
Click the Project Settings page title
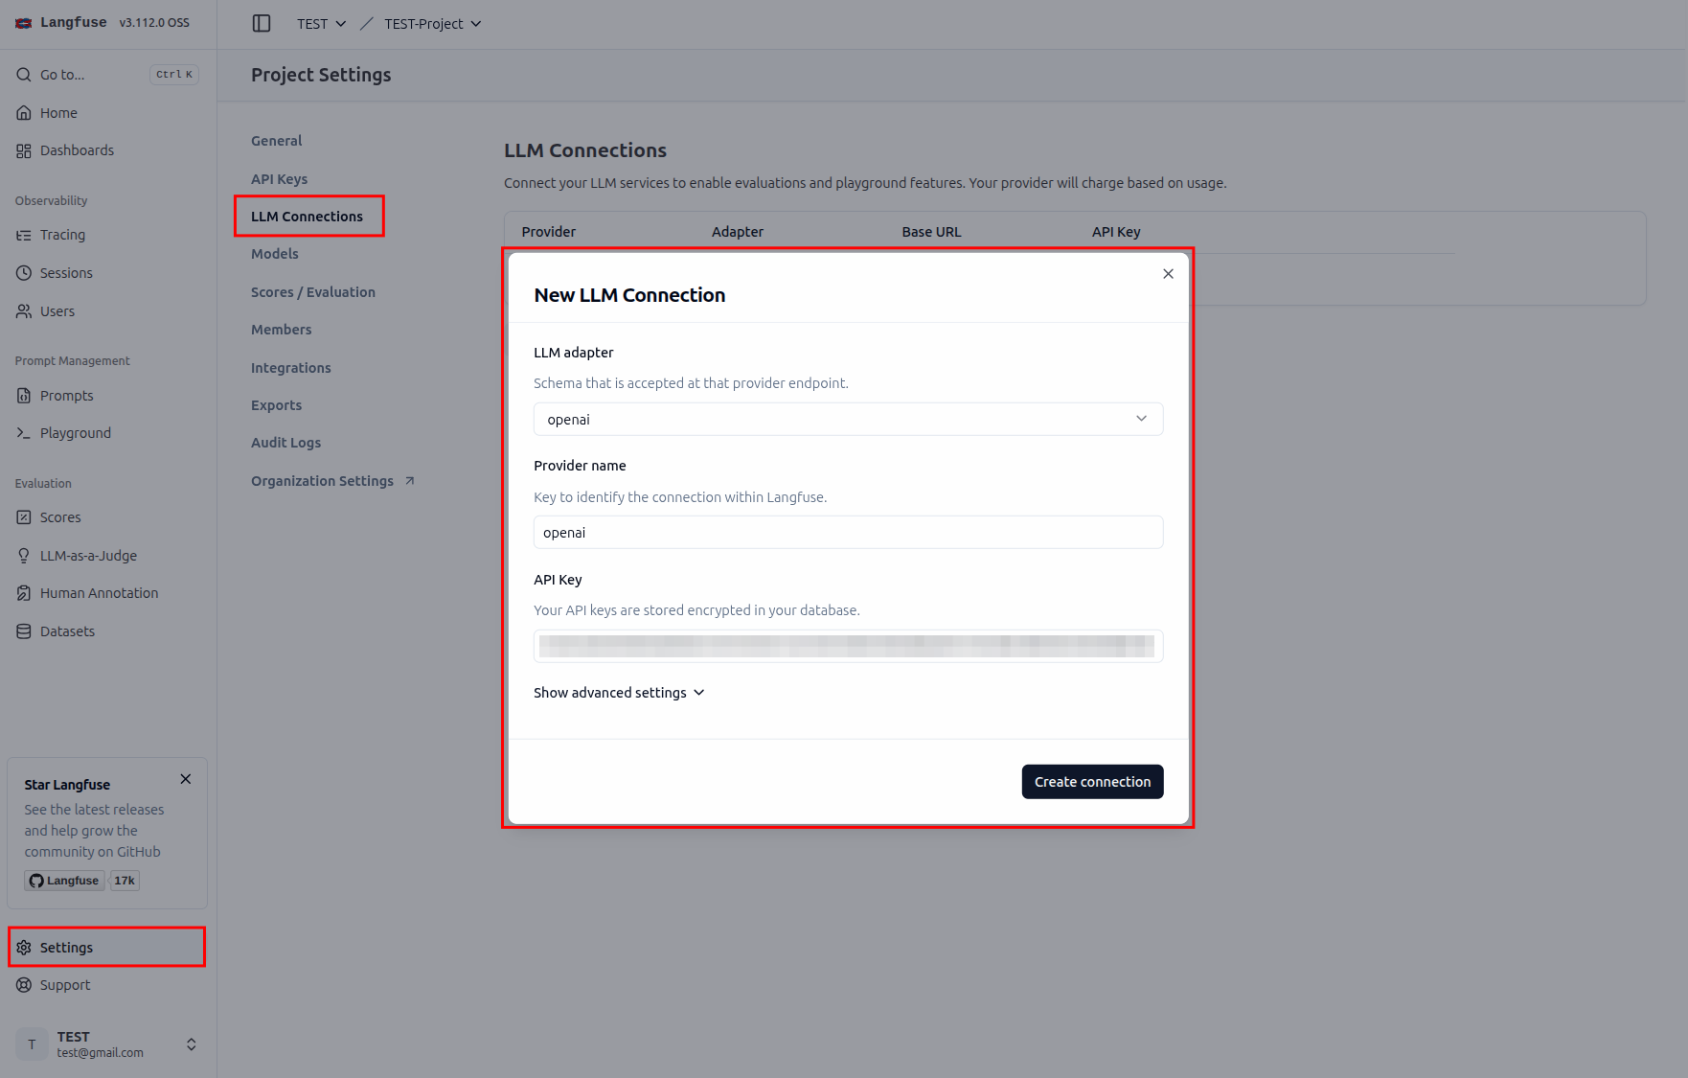[x=321, y=75]
